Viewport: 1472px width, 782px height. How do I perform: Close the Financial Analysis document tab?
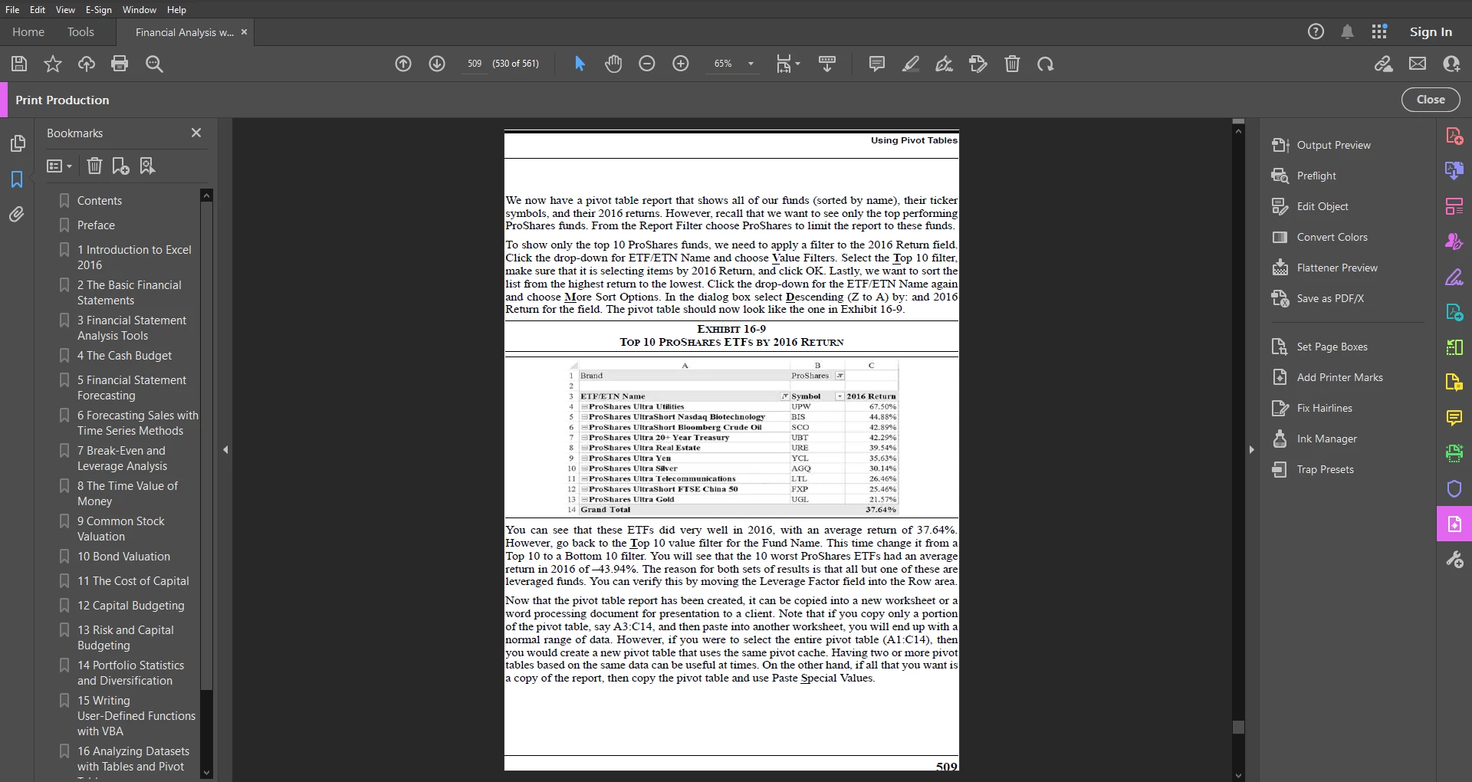click(244, 32)
